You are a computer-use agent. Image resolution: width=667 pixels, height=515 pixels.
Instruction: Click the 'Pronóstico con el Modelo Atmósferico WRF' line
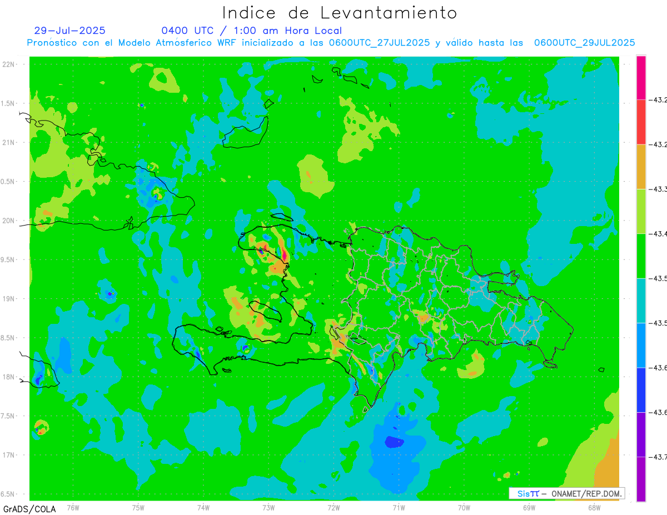point(331,43)
